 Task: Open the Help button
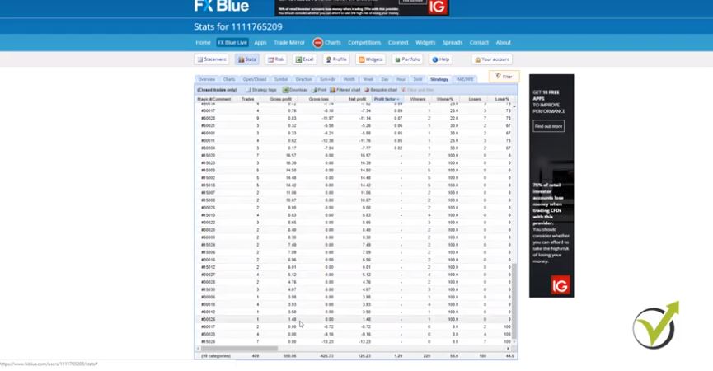coord(440,59)
